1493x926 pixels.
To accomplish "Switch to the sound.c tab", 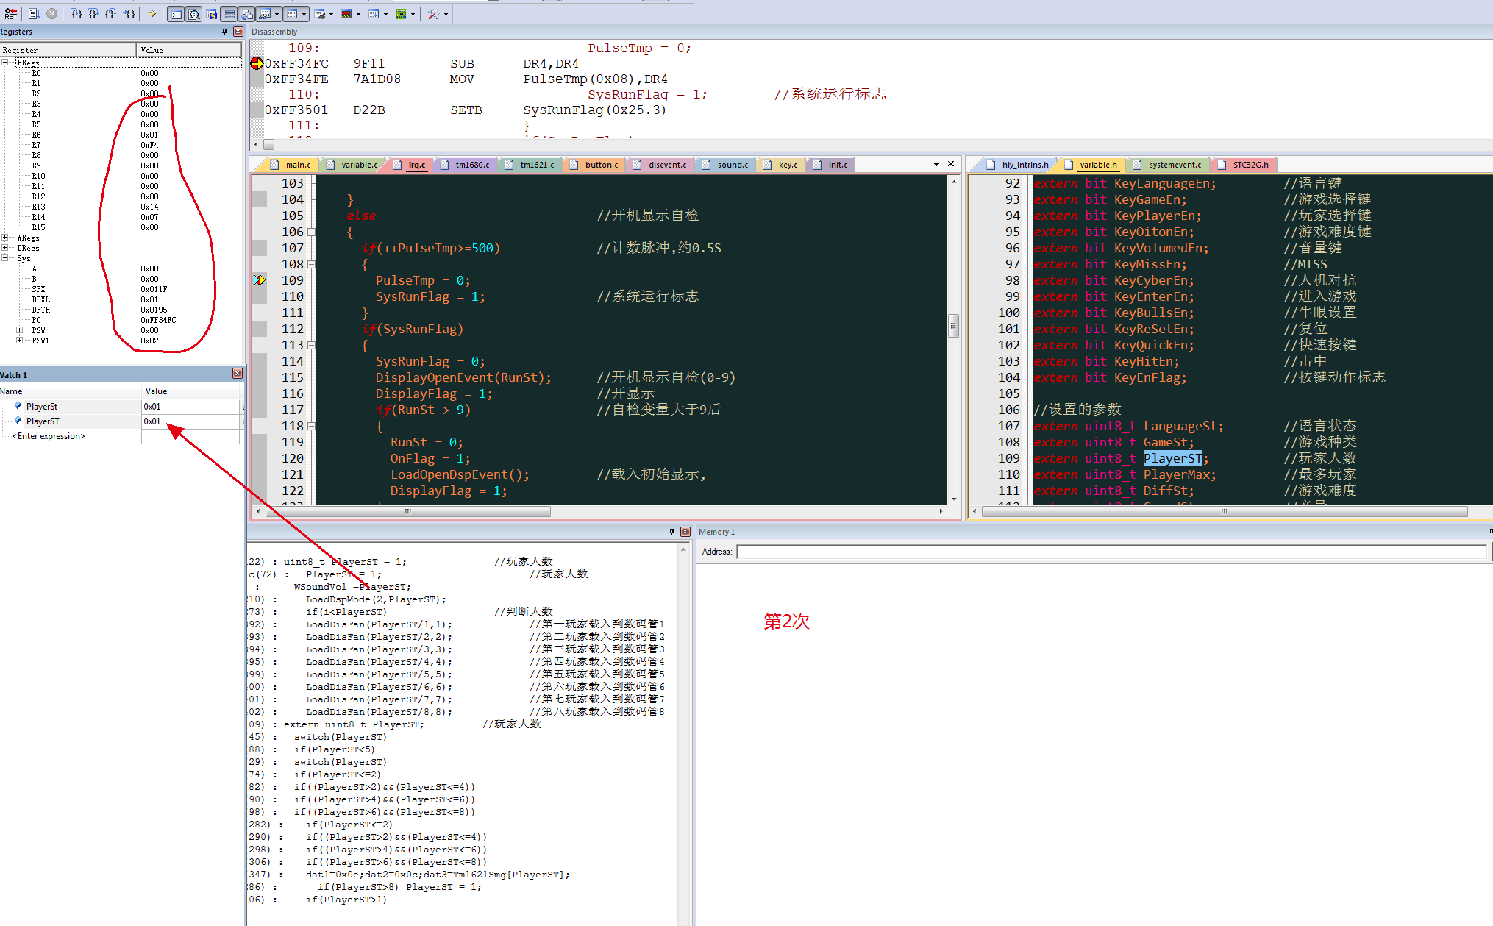I will (726, 165).
